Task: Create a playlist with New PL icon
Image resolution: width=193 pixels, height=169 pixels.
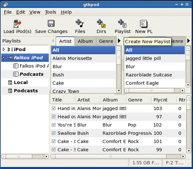Action: (x=144, y=24)
